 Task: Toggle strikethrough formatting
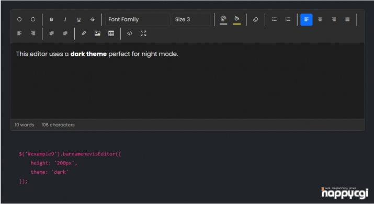click(93, 19)
